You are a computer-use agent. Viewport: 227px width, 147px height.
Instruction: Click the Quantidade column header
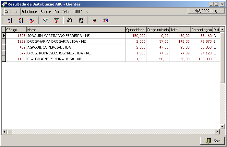tap(136, 30)
